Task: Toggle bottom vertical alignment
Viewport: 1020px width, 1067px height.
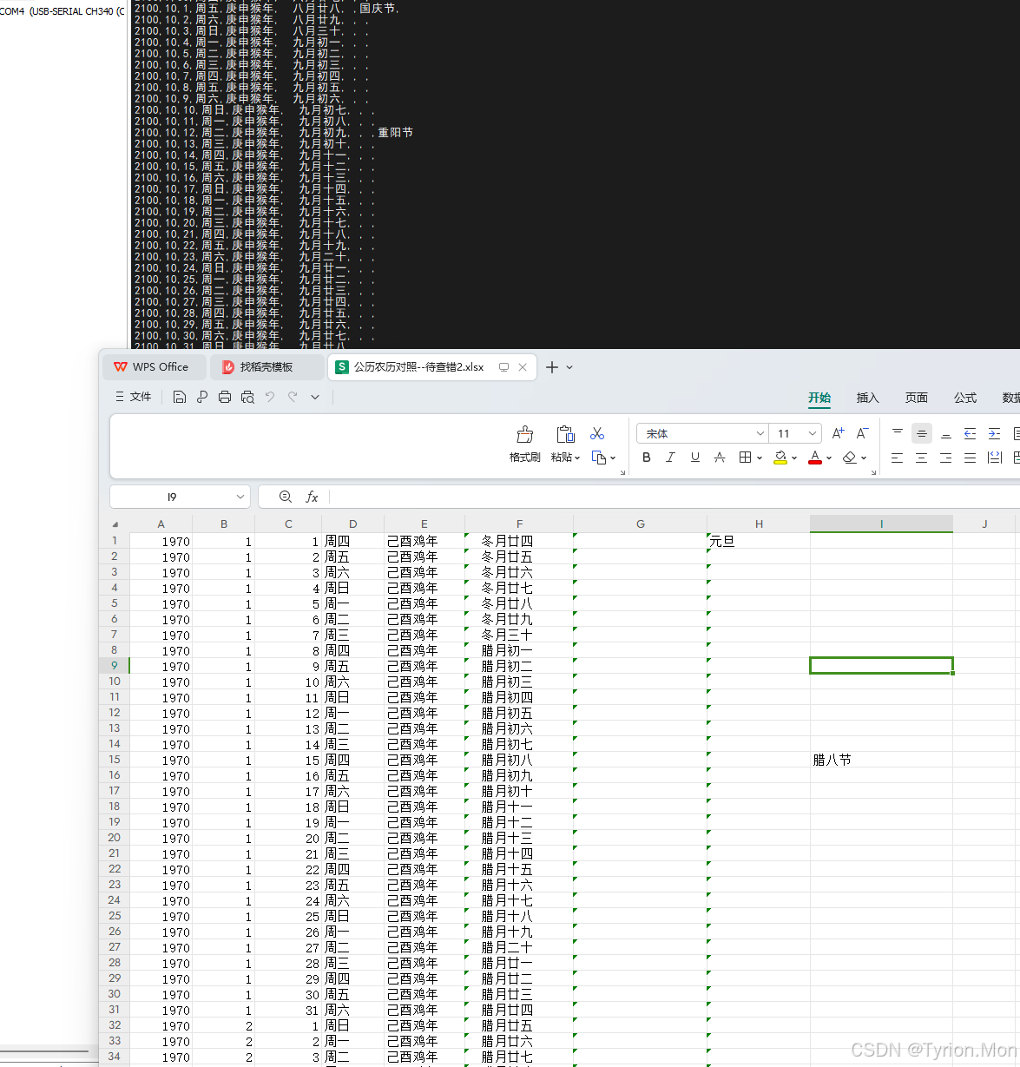Action: pos(946,433)
